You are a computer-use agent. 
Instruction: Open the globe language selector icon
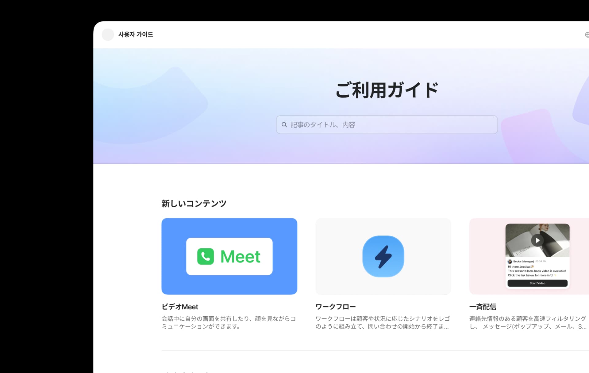point(587,35)
